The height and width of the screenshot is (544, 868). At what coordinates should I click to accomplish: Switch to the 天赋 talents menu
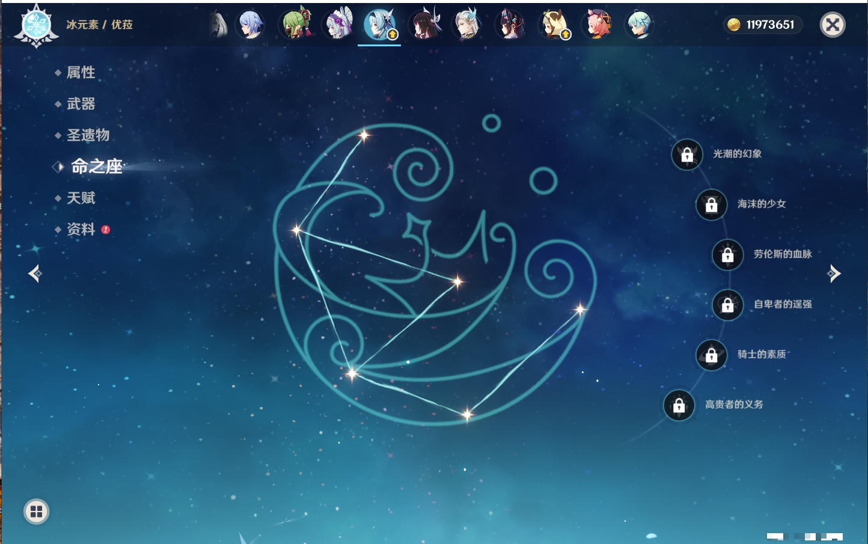[x=81, y=198]
